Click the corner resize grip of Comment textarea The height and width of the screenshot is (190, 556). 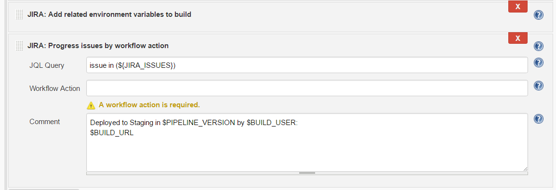[525, 169]
